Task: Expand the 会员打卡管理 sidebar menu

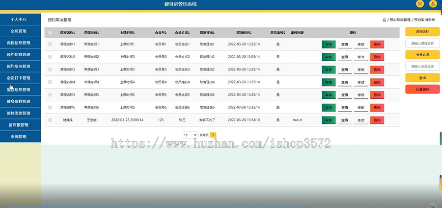Action: tap(20, 78)
